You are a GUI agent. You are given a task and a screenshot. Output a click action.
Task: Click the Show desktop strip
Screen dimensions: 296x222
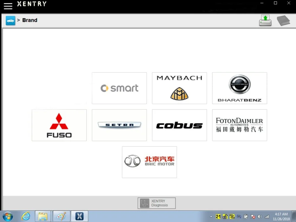coord(294,216)
